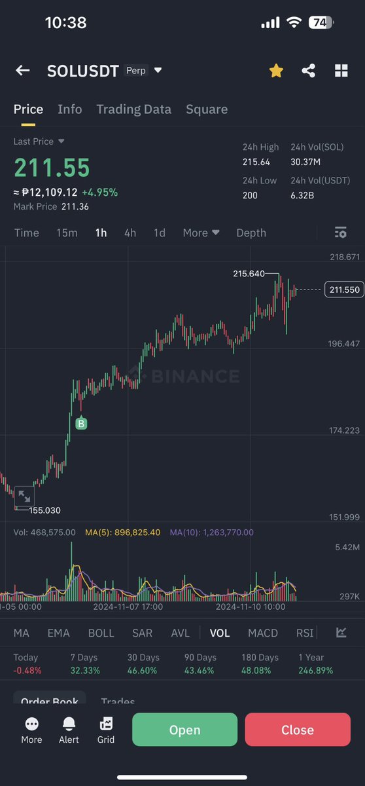Enable the MA indicator

[x=22, y=633]
